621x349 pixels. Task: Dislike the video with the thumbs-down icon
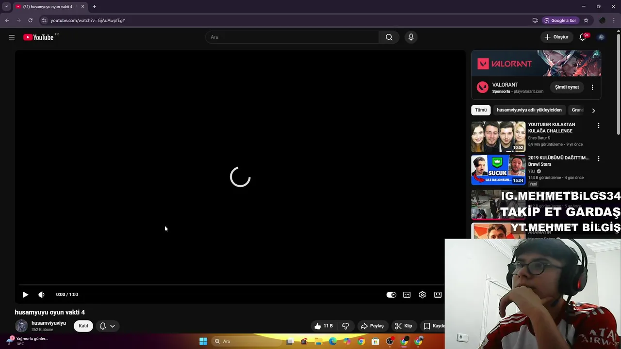pos(346,326)
